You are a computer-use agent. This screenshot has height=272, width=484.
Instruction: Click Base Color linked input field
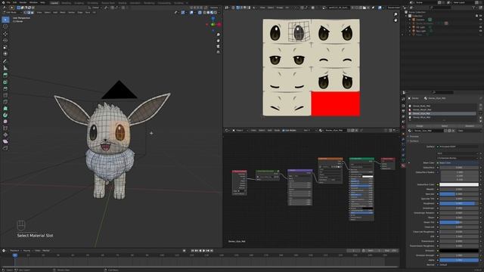(458, 163)
